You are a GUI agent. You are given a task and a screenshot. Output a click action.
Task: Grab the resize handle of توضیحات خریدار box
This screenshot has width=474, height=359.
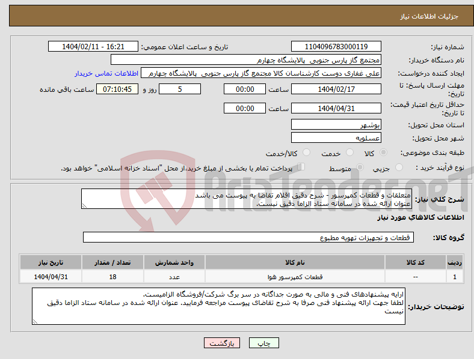click(35, 322)
